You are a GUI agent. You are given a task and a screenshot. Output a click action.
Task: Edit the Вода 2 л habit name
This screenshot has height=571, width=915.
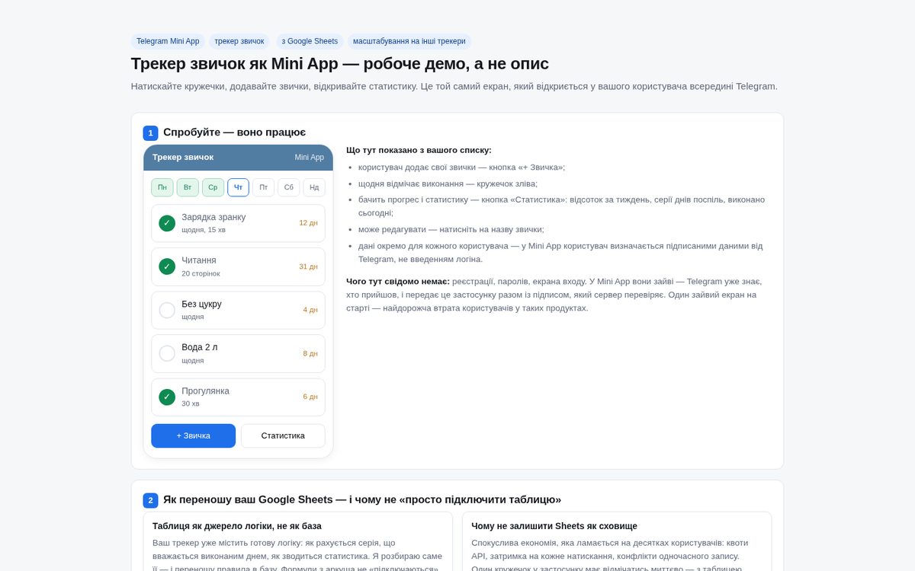pos(199,347)
